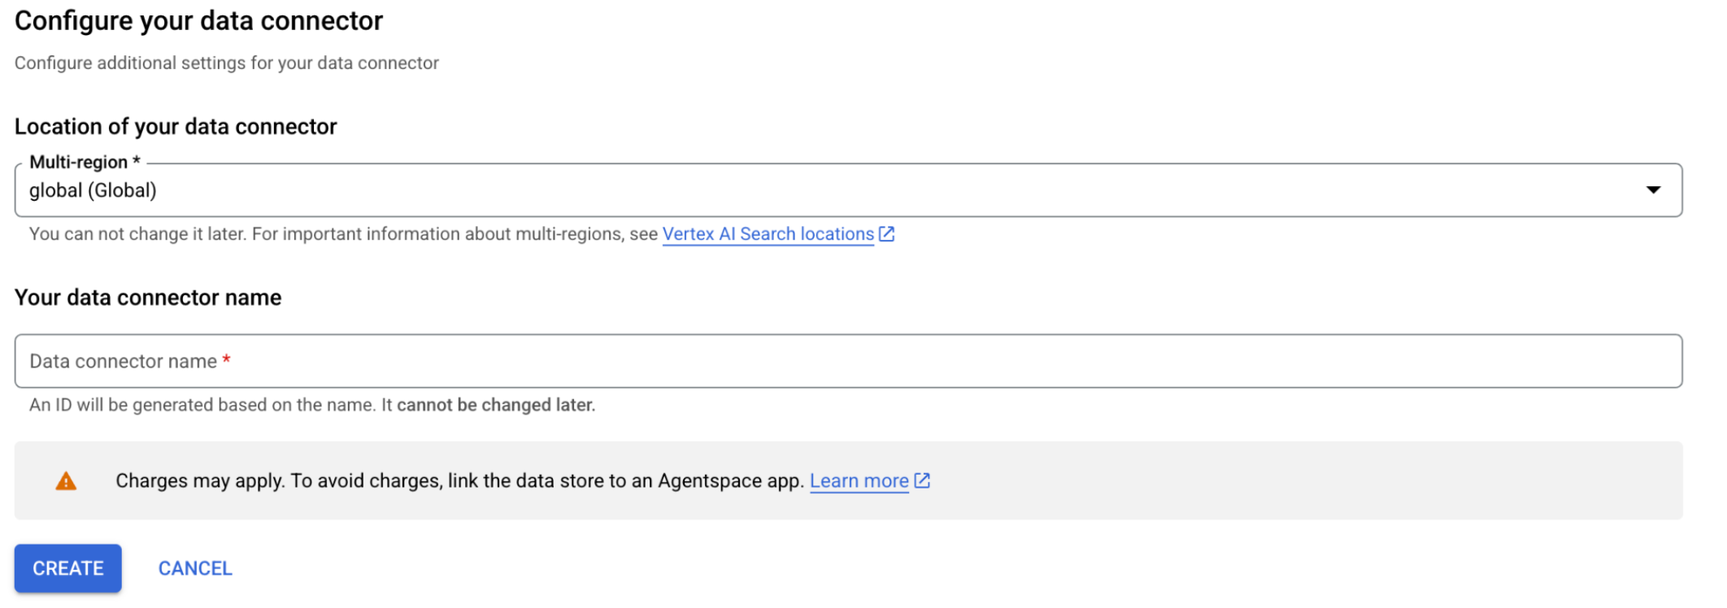This screenshot has width=1727, height=608.
Task: Click the dropdown arrow in Multi-region field
Action: [1652, 190]
